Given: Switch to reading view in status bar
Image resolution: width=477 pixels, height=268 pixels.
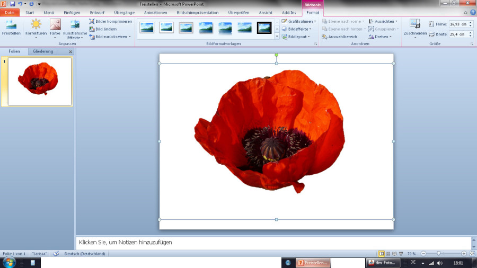Looking at the screenshot, I should (394, 254).
